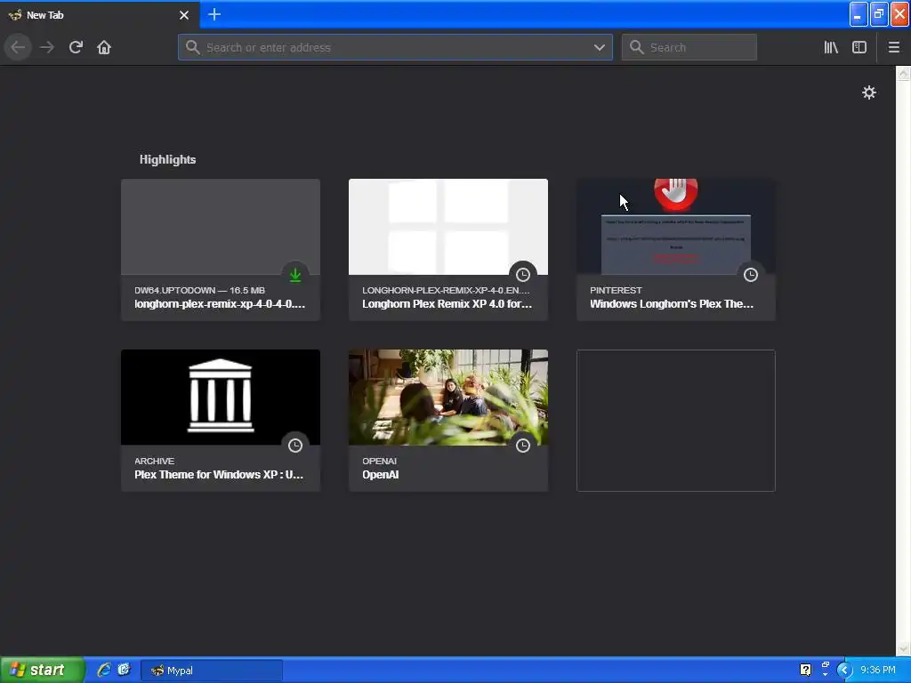Focus the toolbar Search field
Image resolution: width=911 pixels, height=683 pixels.
click(689, 47)
